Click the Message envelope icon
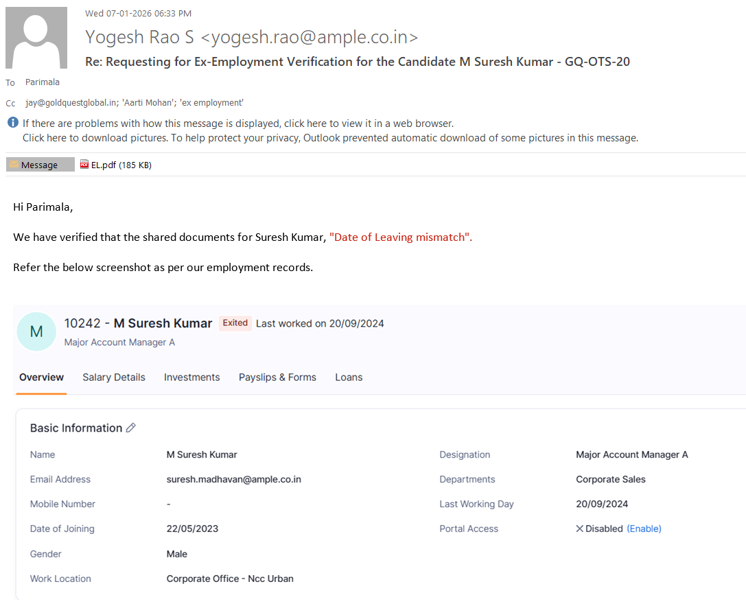Screen dimensions: 746x606 (14, 165)
